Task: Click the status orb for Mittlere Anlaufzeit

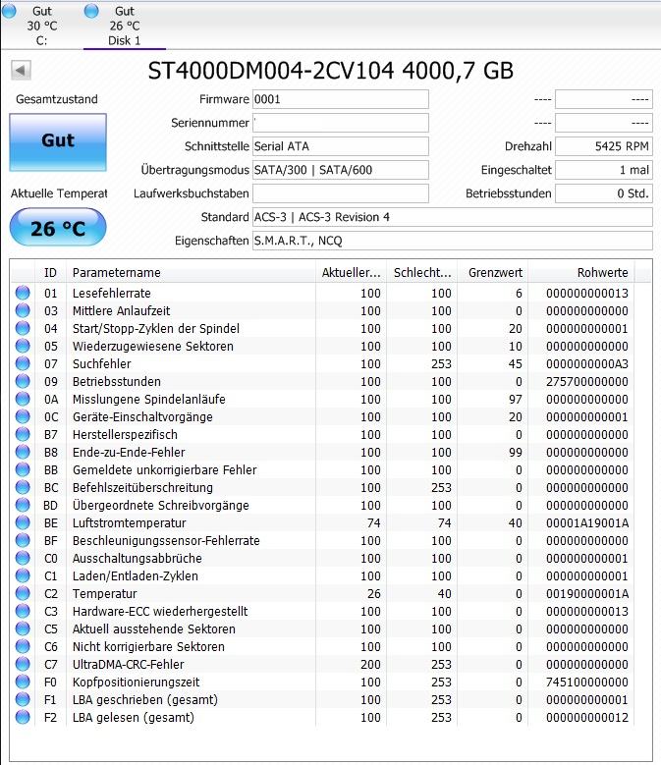Action: point(23,310)
